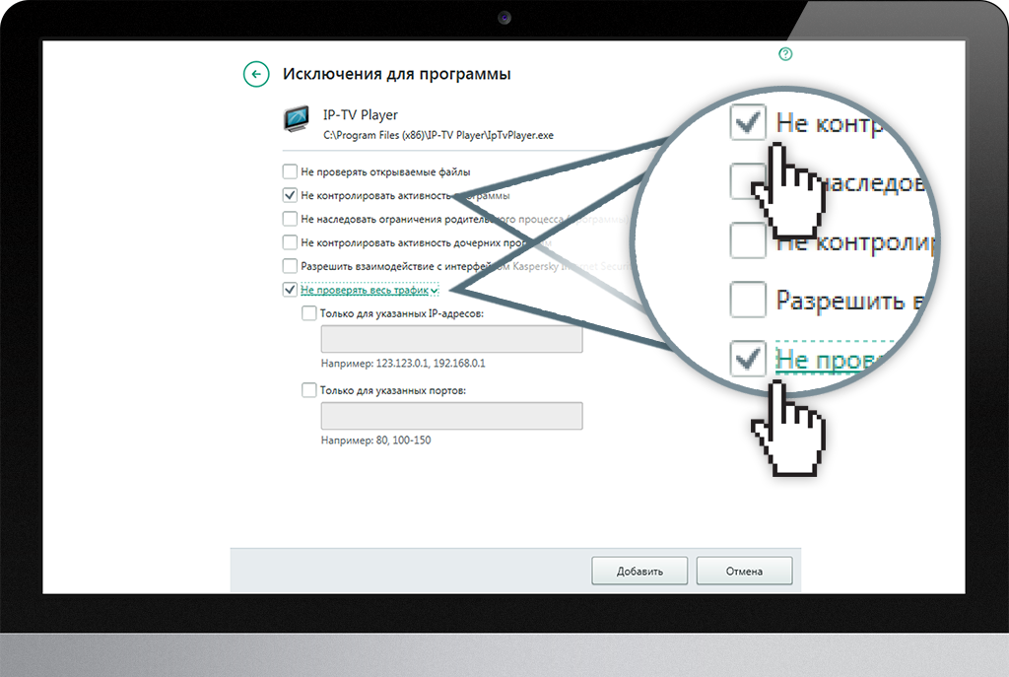The height and width of the screenshot is (677, 1009).
Task: Click the IP-TV Player monitor icon
Action: point(296,120)
